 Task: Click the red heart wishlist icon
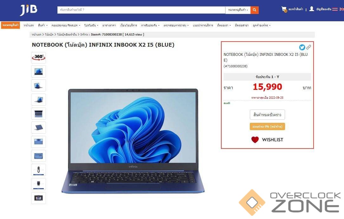255,140
